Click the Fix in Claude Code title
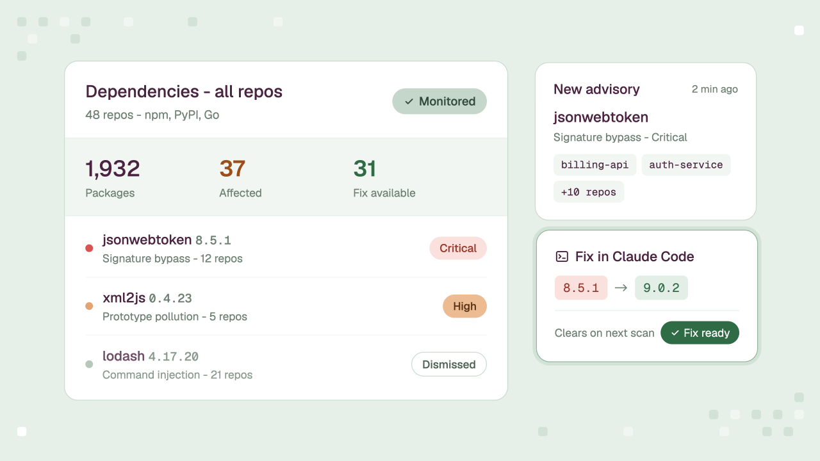 tap(634, 257)
